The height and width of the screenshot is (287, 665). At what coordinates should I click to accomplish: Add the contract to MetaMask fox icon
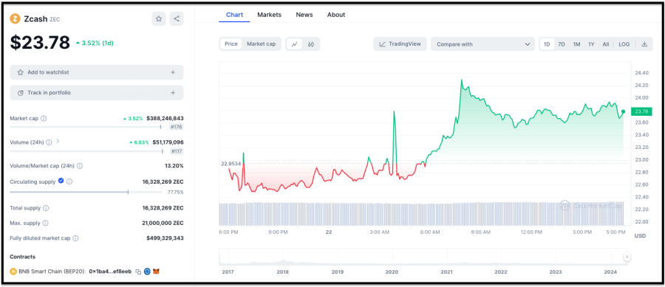pos(156,272)
